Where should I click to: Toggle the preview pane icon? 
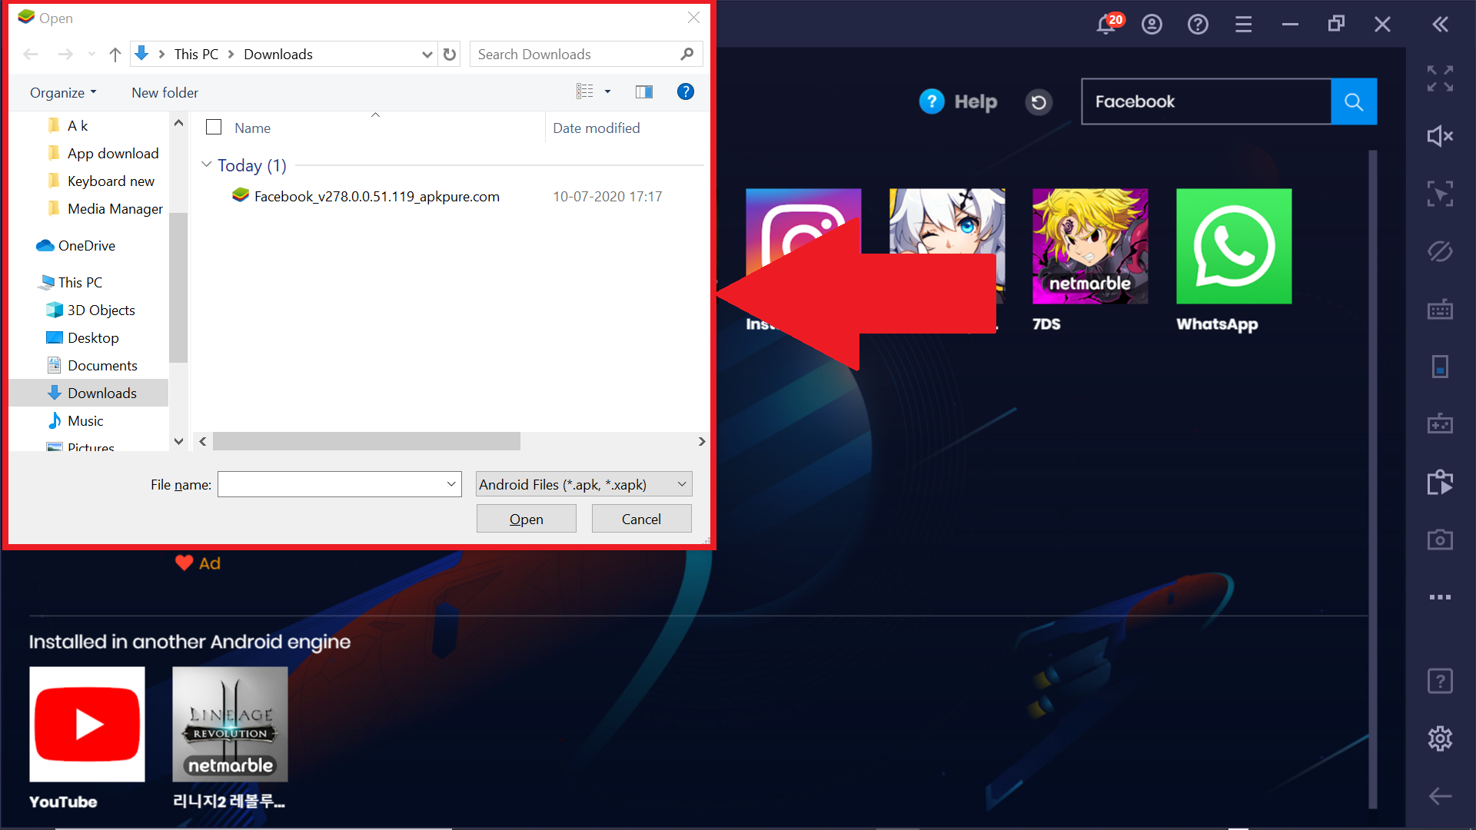[644, 92]
